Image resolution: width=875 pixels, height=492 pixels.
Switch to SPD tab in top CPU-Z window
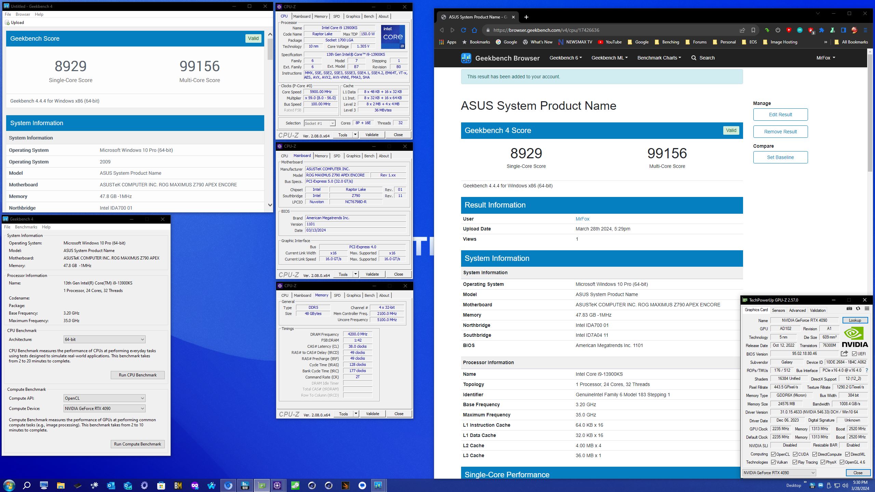[x=337, y=16]
